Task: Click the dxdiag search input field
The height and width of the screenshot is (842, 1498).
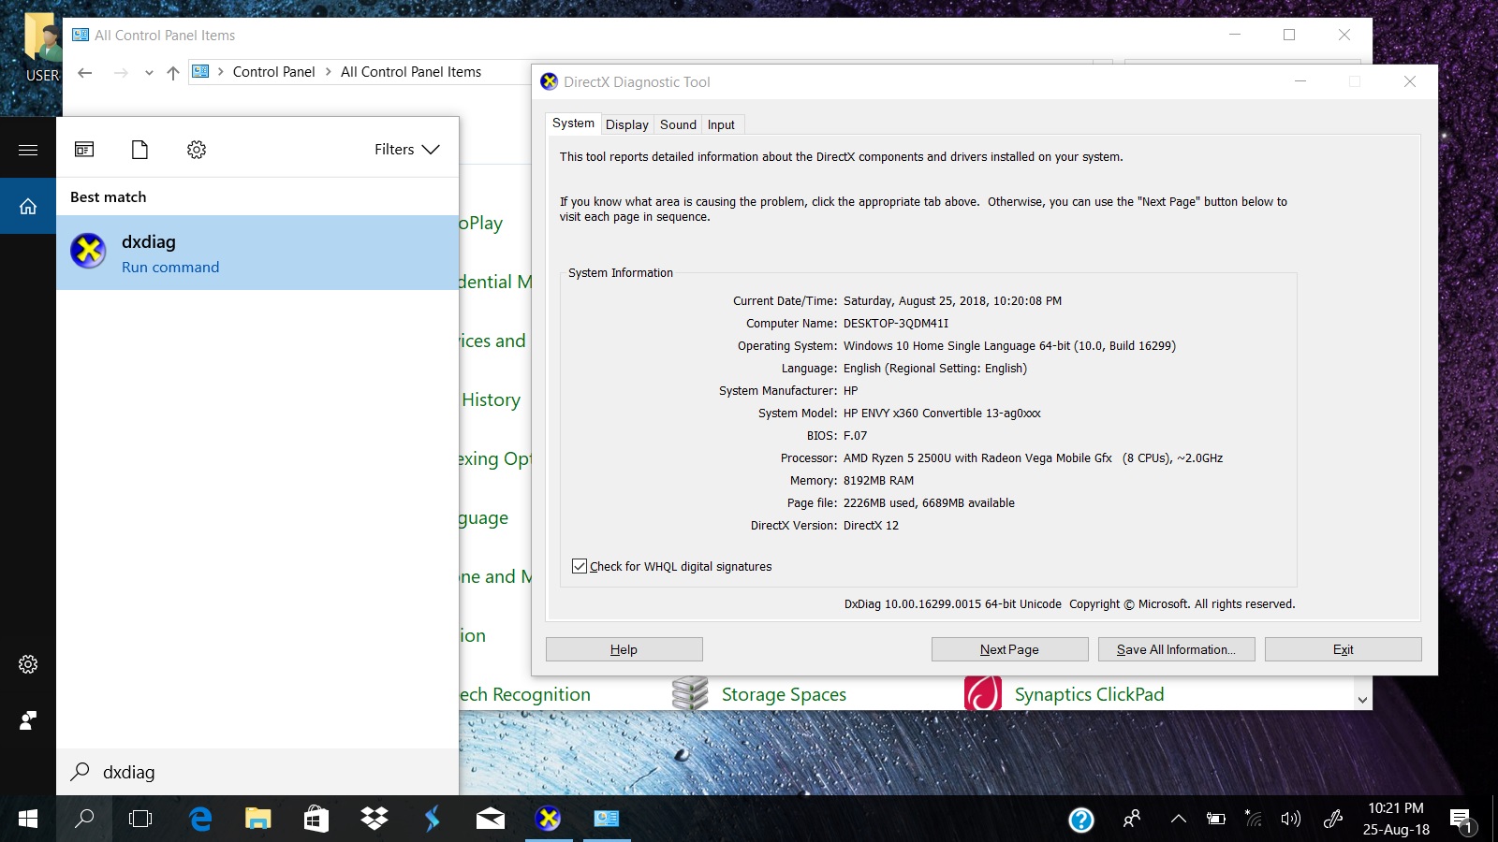Action: 257,772
